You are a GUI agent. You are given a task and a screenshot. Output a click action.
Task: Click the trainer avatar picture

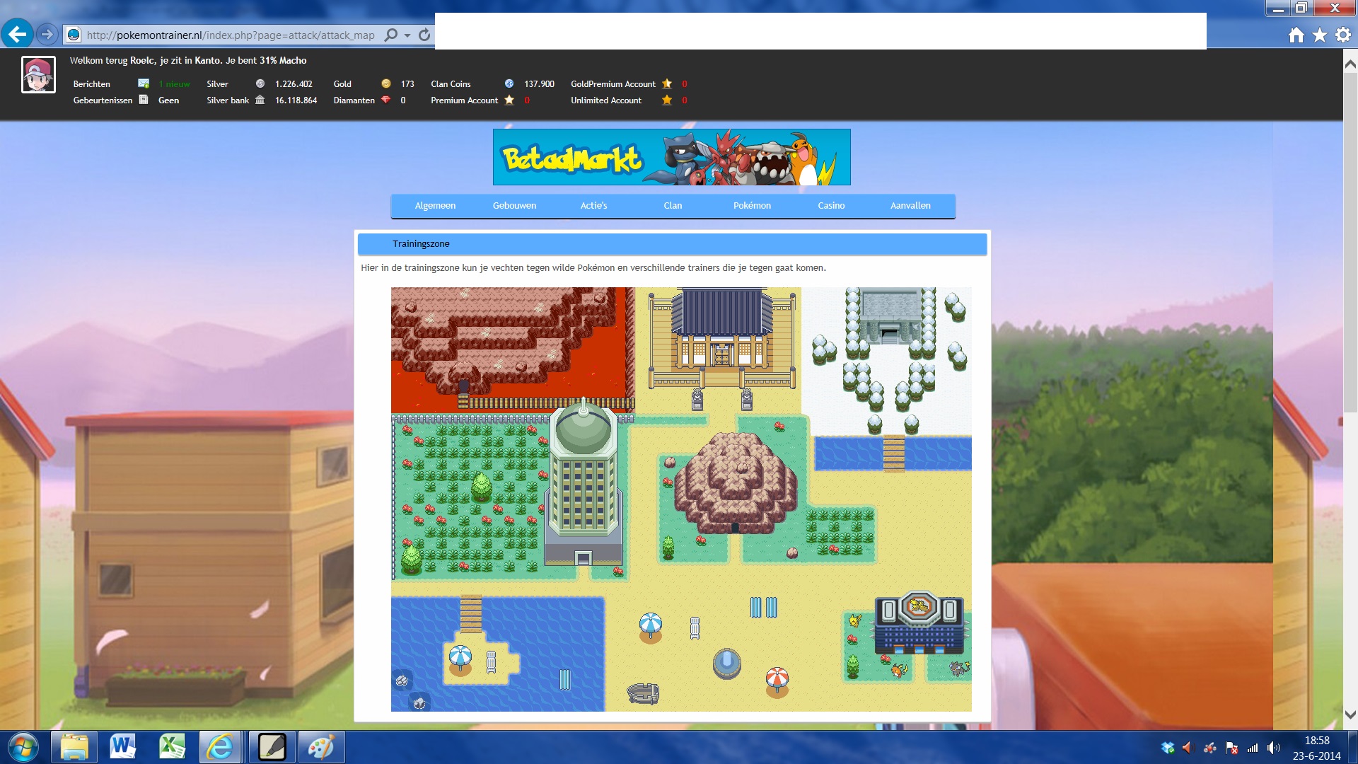pyautogui.click(x=38, y=75)
